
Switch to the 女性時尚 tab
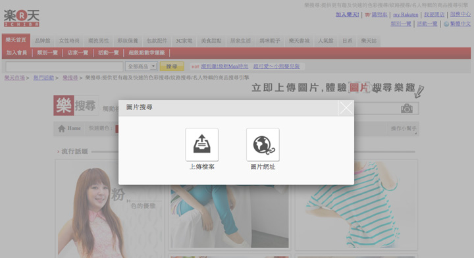(69, 41)
